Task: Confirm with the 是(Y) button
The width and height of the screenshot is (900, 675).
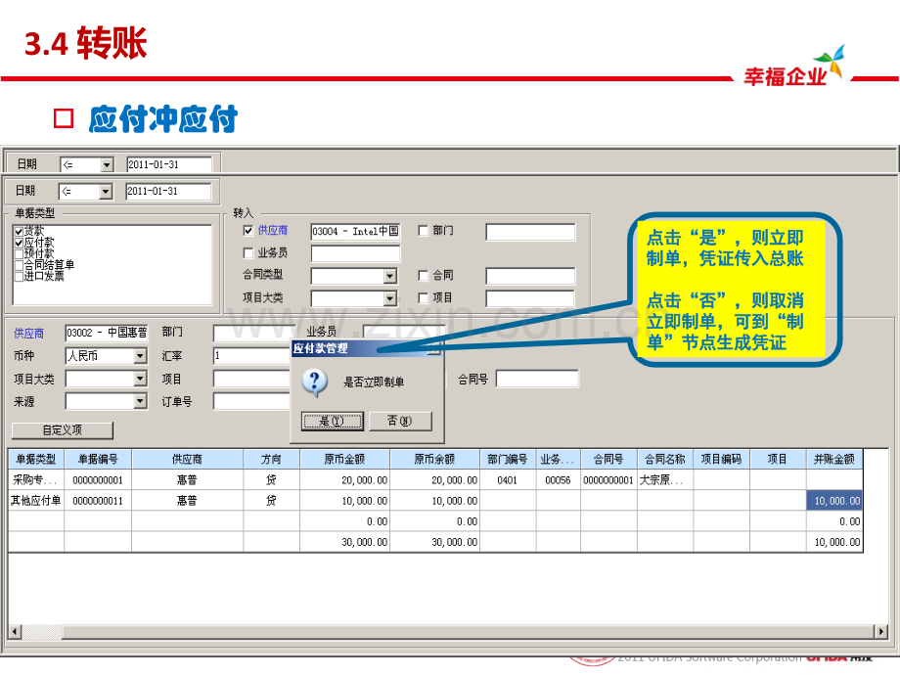Action: pyautogui.click(x=333, y=421)
